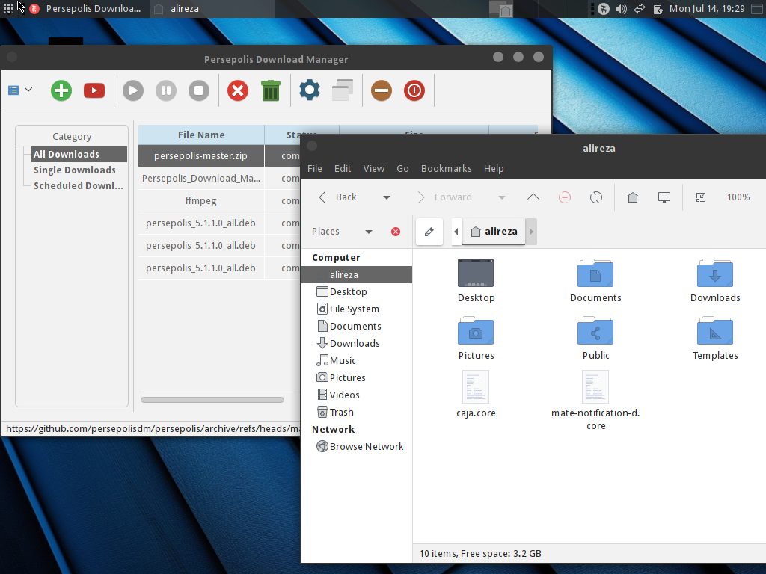Open the Places sidebar dropdown
Image resolution: width=766 pixels, height=574 pixels.
point(342,232)
